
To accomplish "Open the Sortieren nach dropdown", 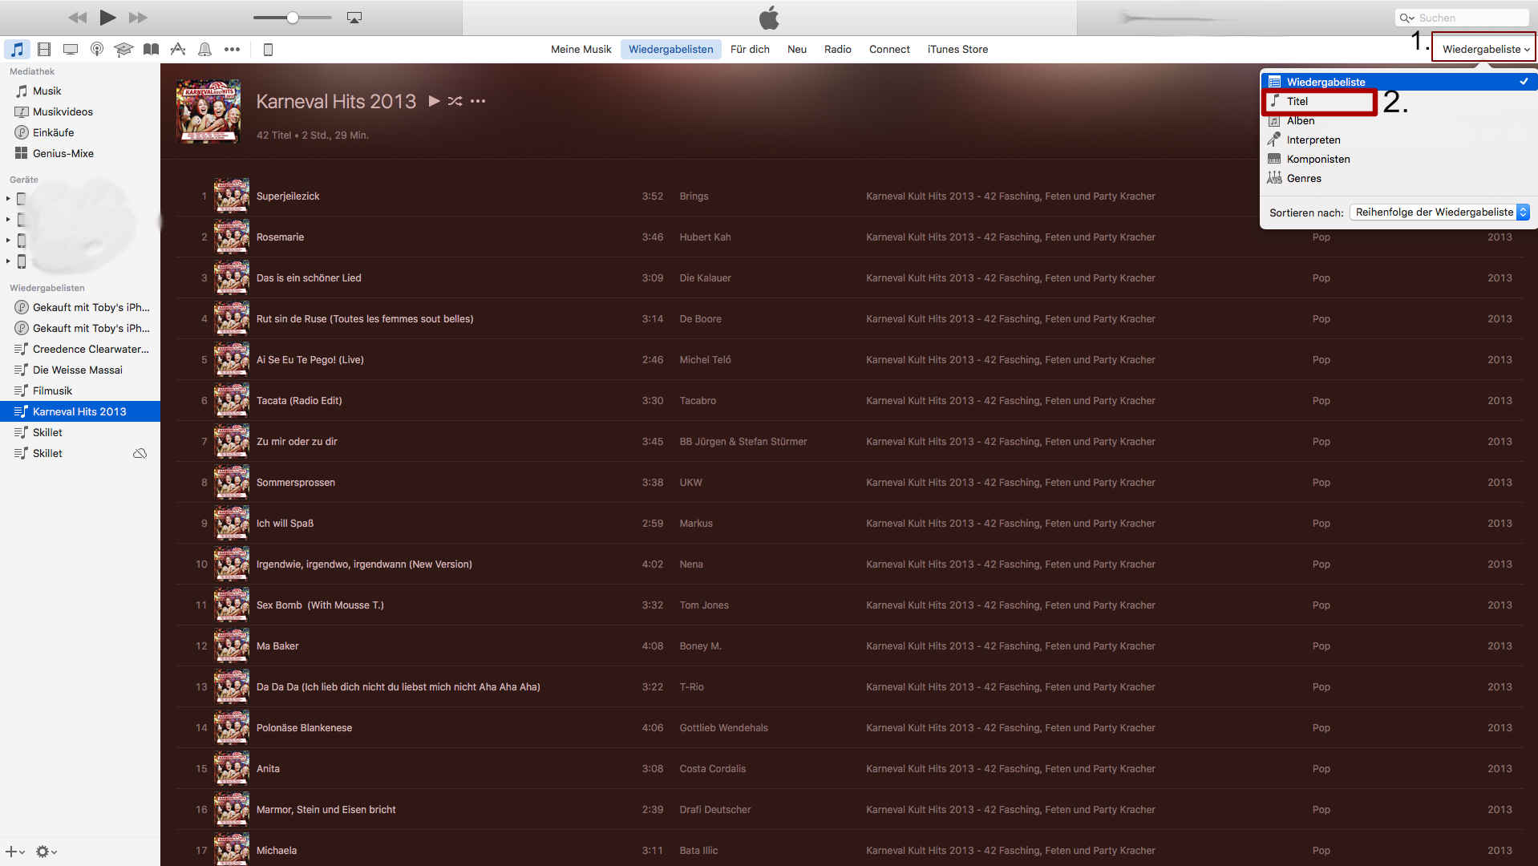I will coord(1440,212).
